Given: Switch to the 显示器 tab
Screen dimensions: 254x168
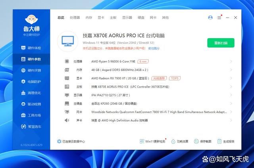Looking at the screenshot, I should (127, 18).
